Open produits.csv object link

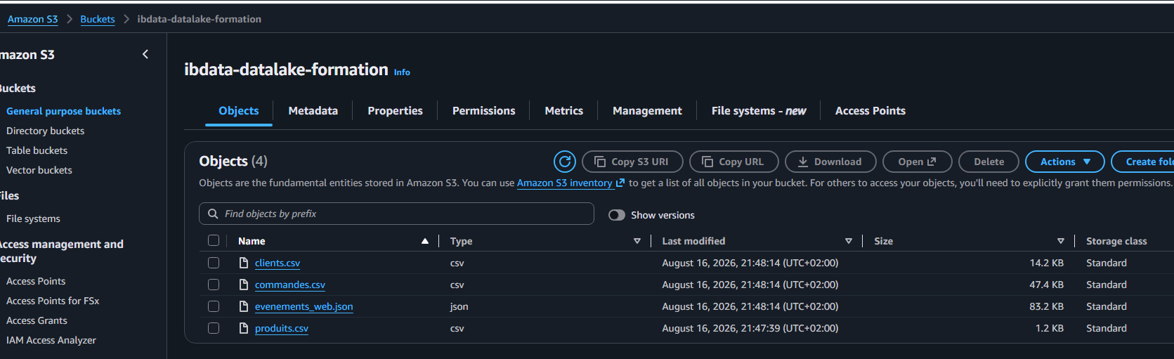click(282, 328)
